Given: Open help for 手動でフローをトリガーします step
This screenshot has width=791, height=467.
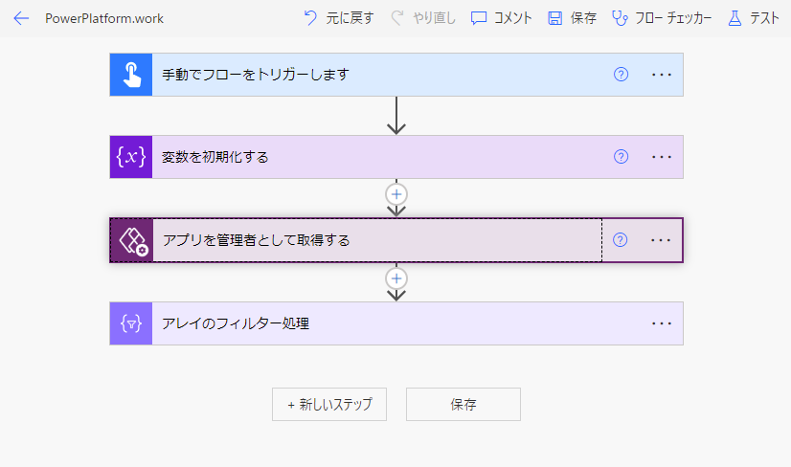Looking at the screenshot, I should (621, 75).
